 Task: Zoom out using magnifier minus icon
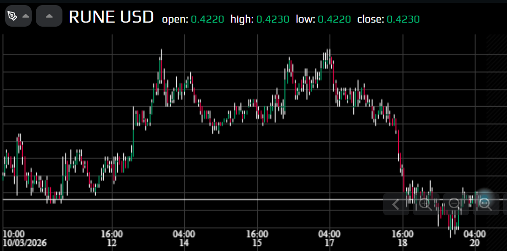[x=455, y=204]
